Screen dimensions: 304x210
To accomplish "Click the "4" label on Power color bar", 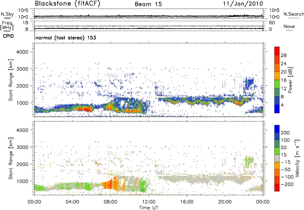I will [282, 105].
